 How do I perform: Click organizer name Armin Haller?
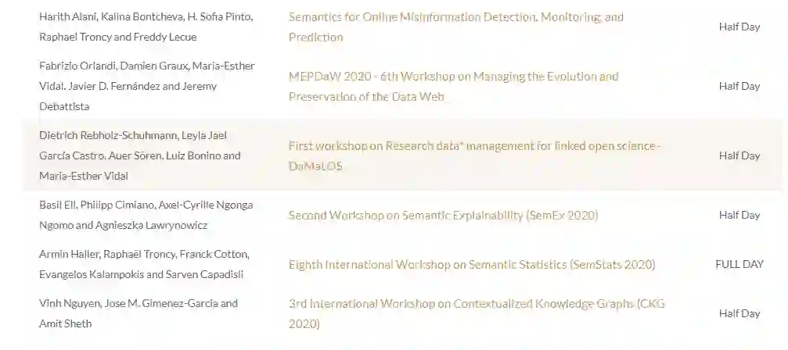click(x=65, y=254)
